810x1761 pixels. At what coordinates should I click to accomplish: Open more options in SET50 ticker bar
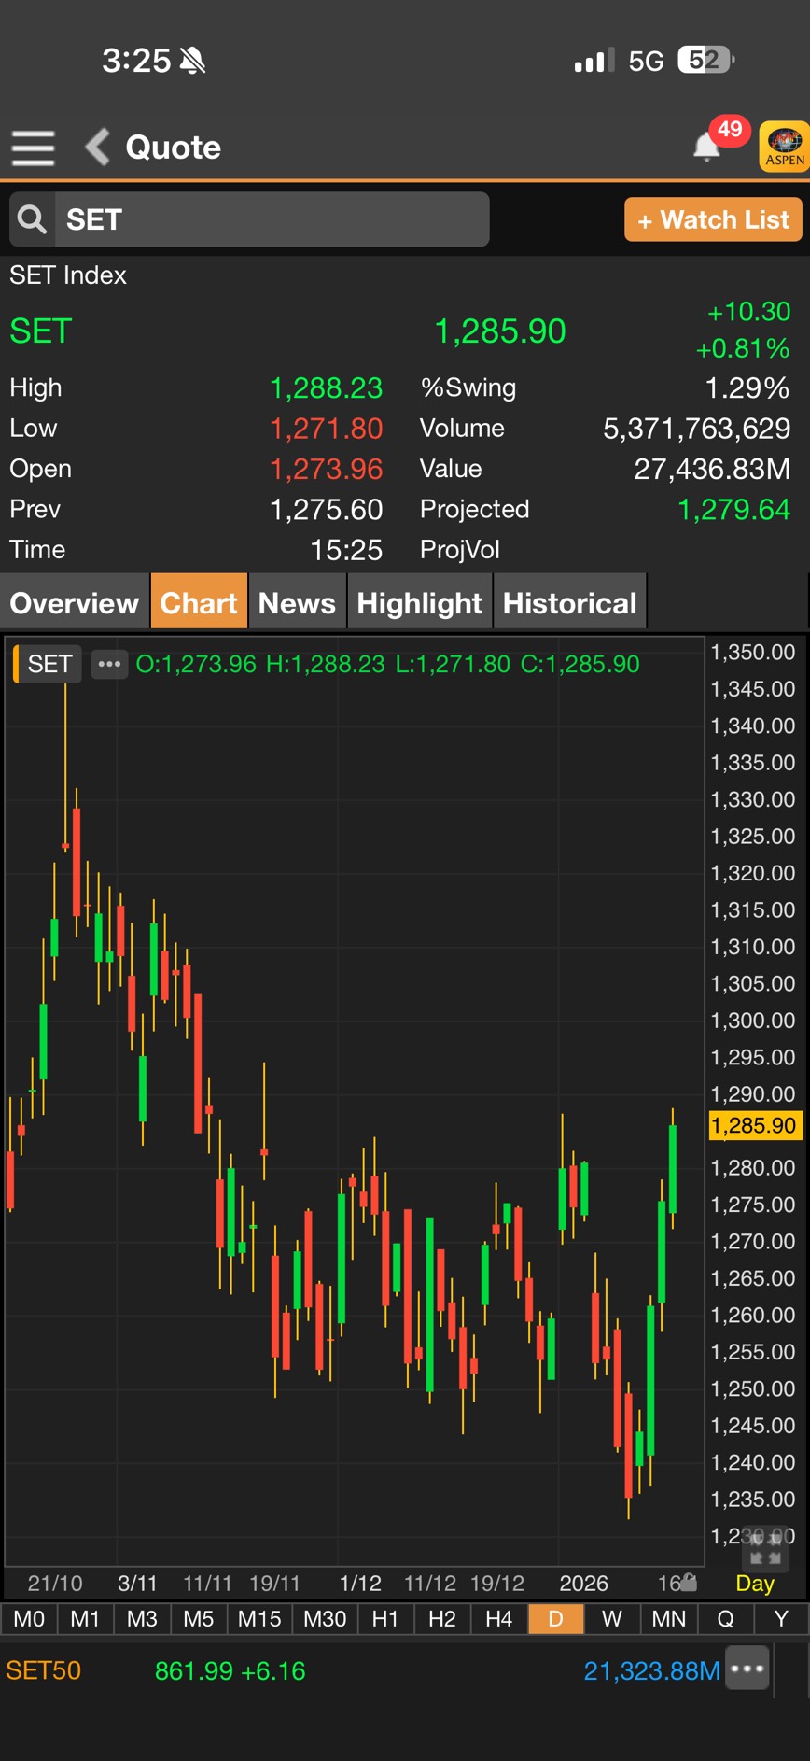(x=747, y=1669)
